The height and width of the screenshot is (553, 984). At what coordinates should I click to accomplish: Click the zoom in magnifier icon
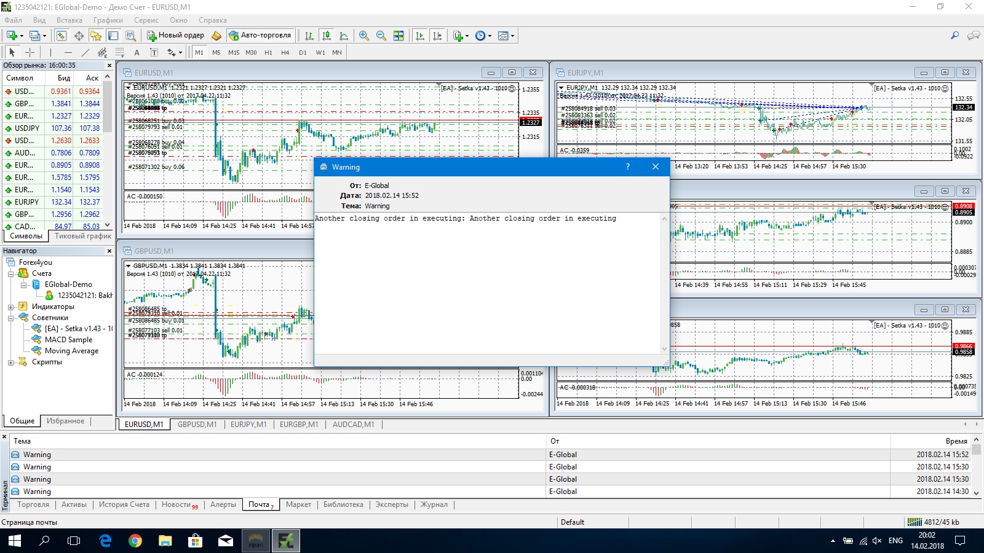coord(364,36)
